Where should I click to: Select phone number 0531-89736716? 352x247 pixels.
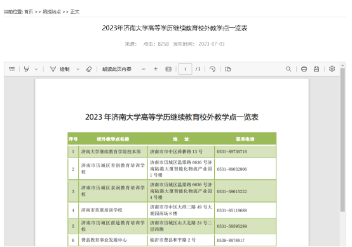[232, 152]
